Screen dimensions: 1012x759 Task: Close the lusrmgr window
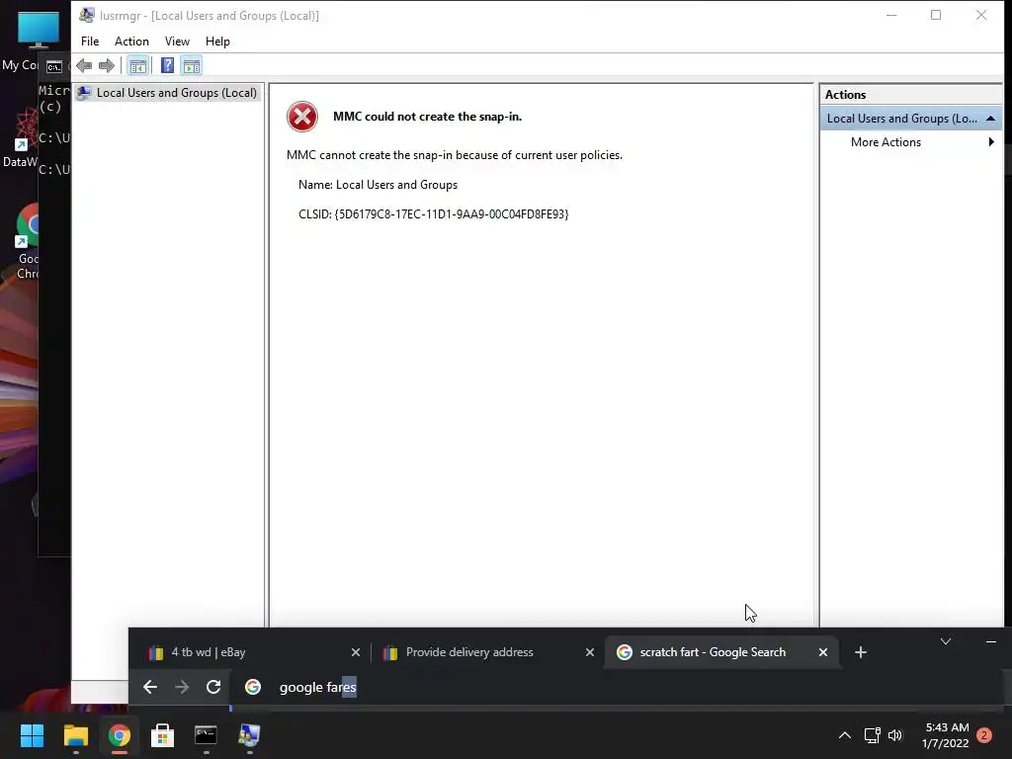click(981, 15)
